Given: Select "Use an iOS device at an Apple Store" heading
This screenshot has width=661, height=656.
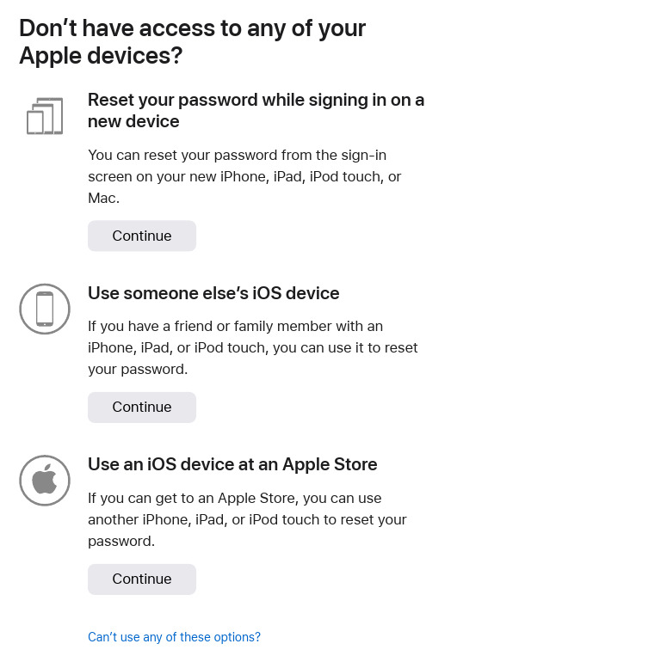Looking at the screenshot, I should pos(232,464).
